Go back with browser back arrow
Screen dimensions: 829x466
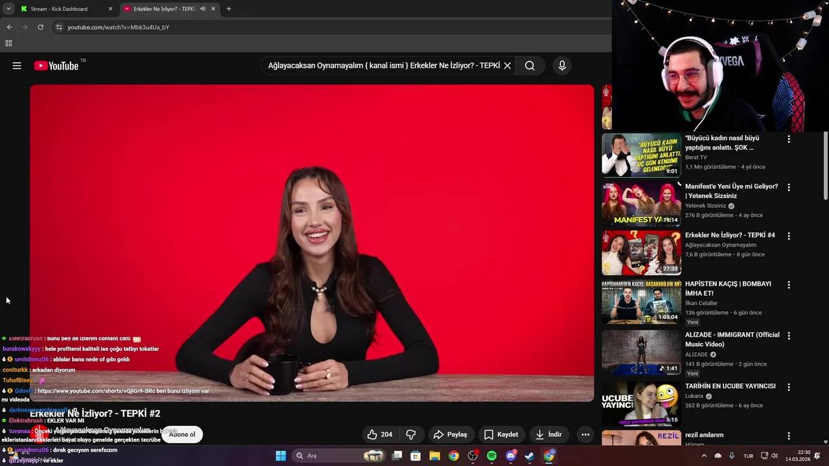(9, 27)
